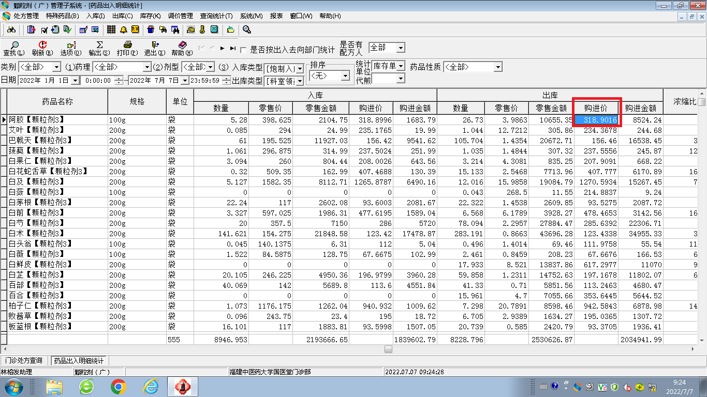Select row 巴戟天【颗粒剂3】
The image size is (707, 397).
[352, 141]
